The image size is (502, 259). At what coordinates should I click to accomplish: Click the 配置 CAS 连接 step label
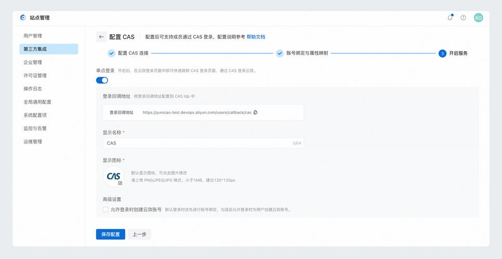[133, 53]
